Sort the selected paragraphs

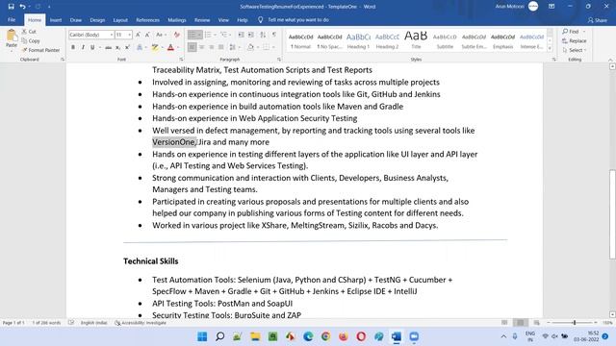click(263, 35)
